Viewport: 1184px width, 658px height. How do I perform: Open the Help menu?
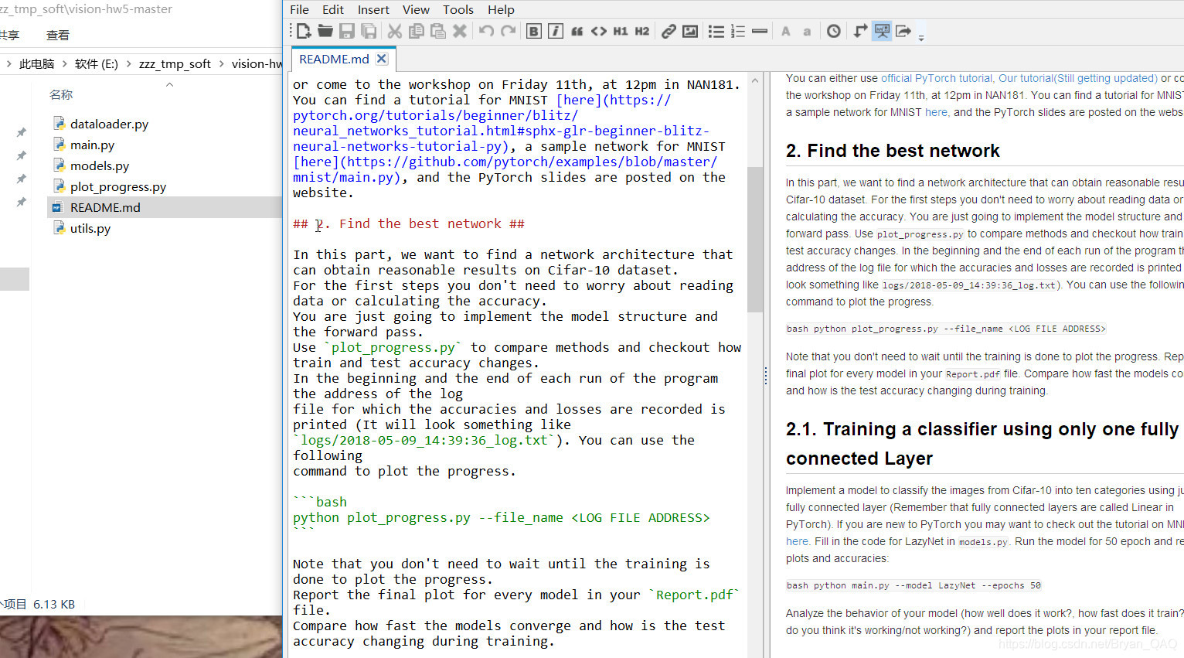(501, 9)
